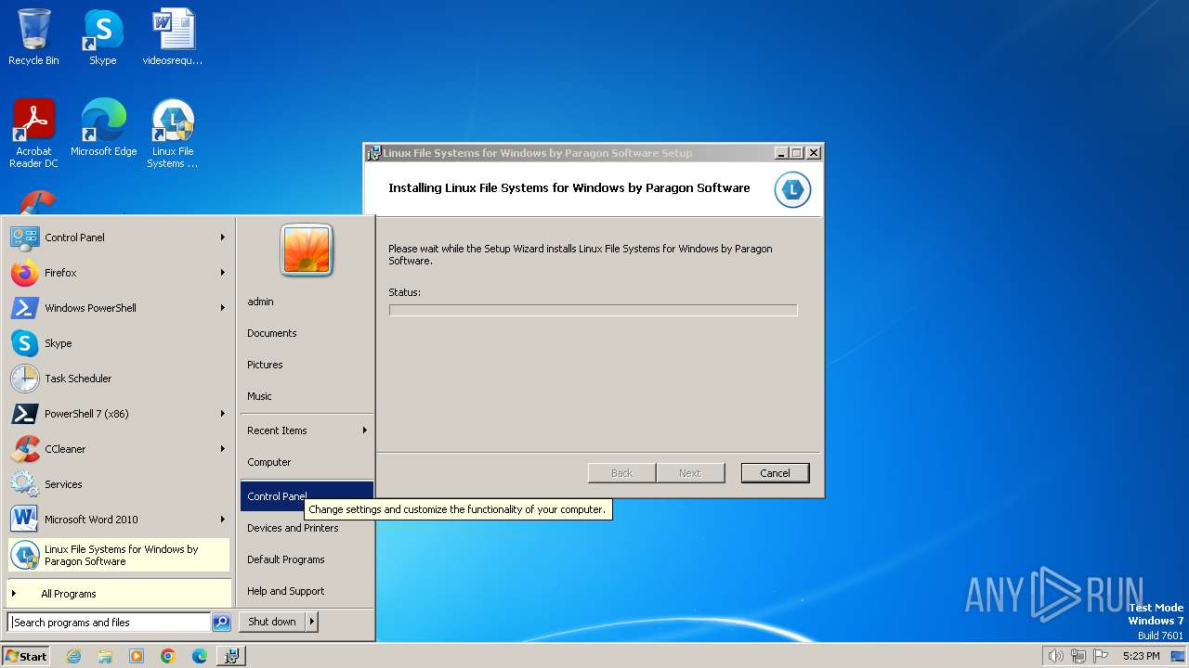Image resolution: width=1189 pixels, height=668 pixels.
Task: Click the Shut down button
Action: pos(272,622)
